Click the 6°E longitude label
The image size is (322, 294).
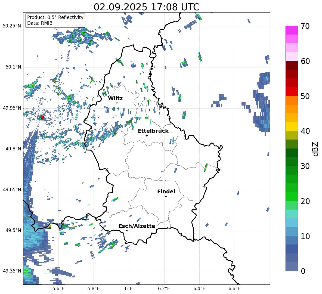click(129, 289)
